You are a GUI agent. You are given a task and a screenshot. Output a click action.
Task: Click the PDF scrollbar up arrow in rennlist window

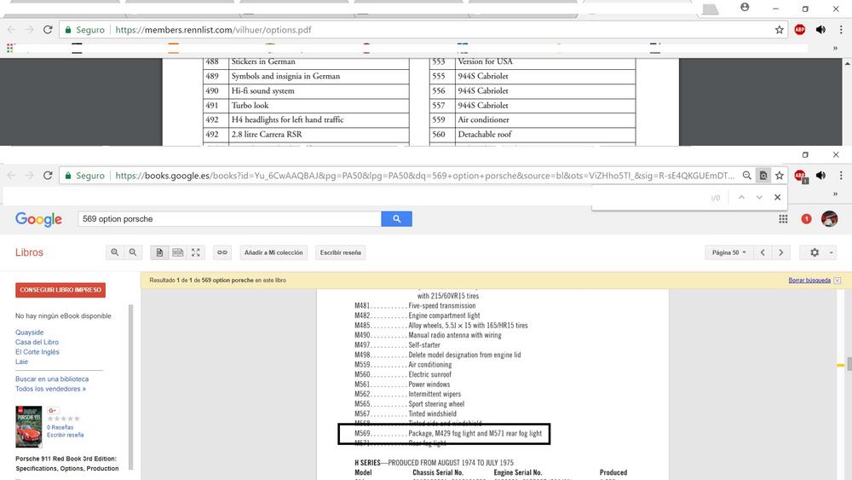click(847, 64)
